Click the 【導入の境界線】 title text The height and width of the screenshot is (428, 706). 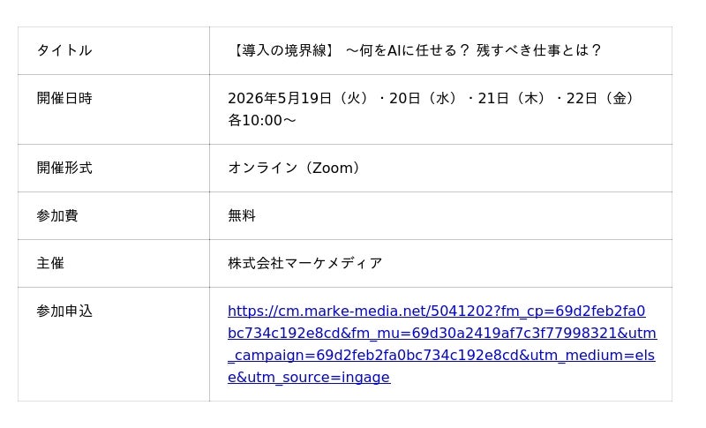(x=282, y=50)
